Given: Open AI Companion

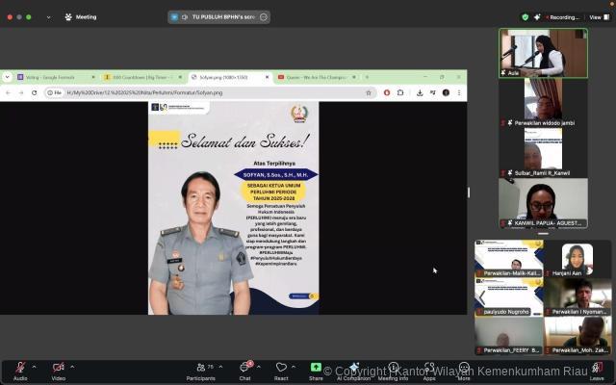Looking at the screenshot, I should 354,368.
